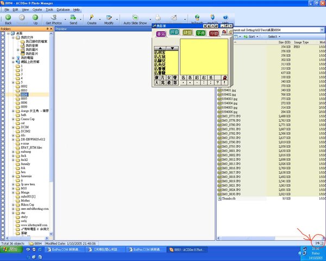Switch to the 字典 tab in the handwriting window
Image resolution: width=326 pixels, height=261 pixels.
pos(200,33)
